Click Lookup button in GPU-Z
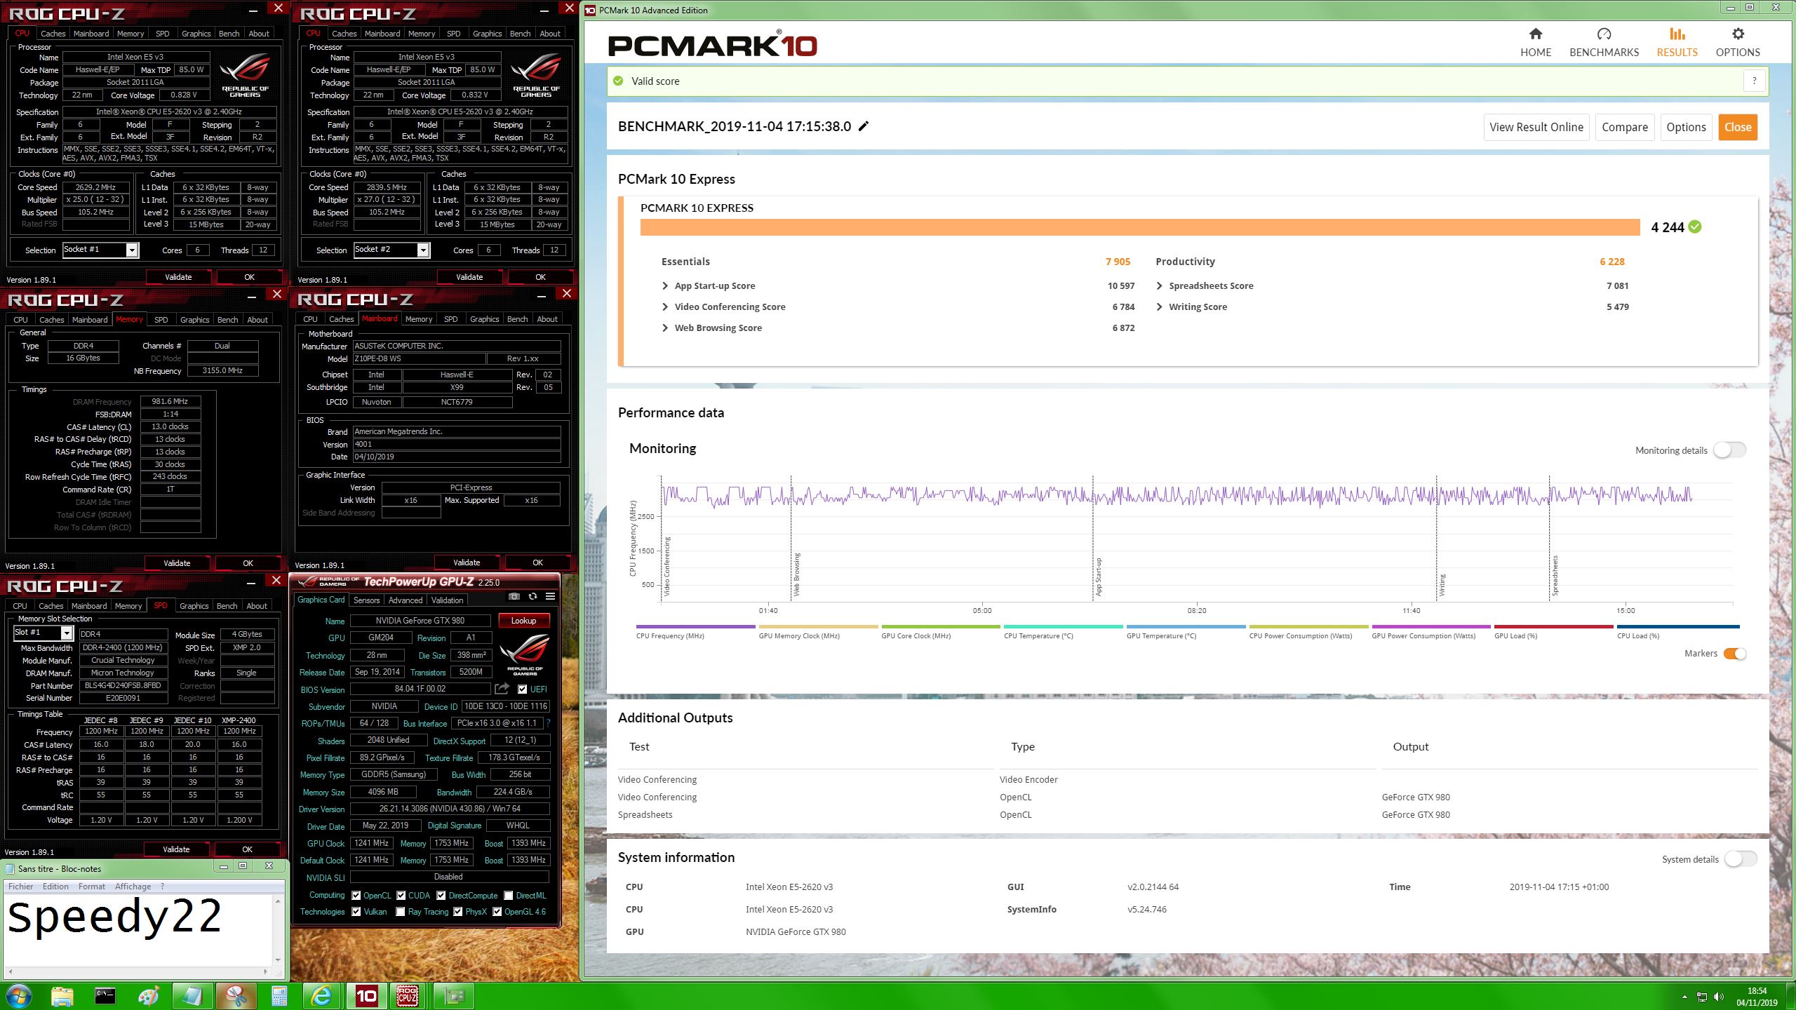This screenshot has height=1010, width=1796. tap(523, 620)
